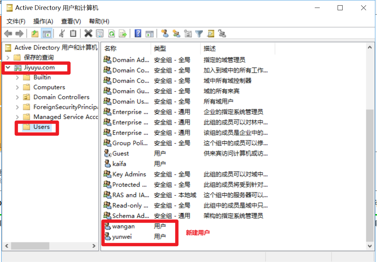Select the Computers folder label in the tree
377x262 pixels.
(49, 87)
